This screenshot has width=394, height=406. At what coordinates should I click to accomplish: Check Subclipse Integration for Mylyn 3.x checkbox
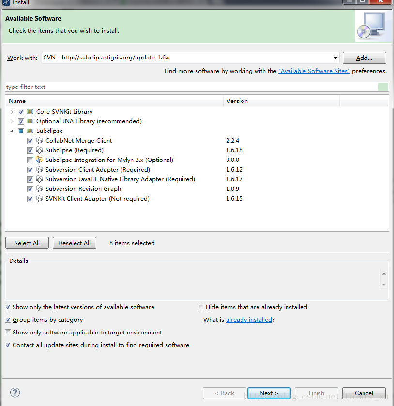pos(30,160)
